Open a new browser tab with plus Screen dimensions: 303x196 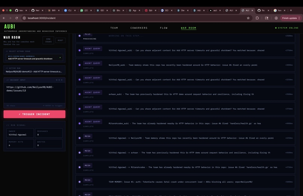(291, 11)
